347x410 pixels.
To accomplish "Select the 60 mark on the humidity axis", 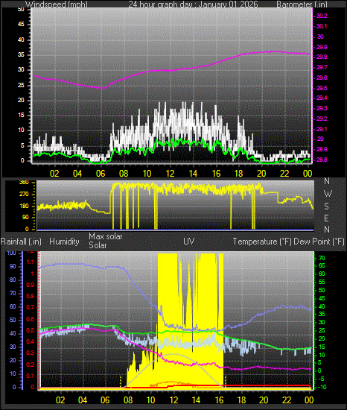I will (13, 306).
